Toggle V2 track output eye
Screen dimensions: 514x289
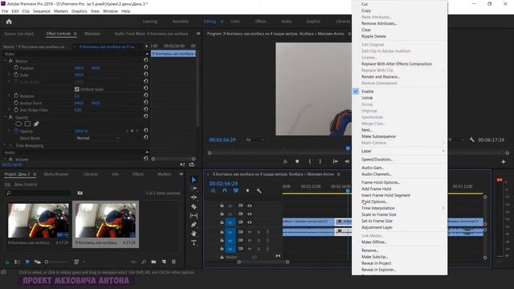click(250, 214)
